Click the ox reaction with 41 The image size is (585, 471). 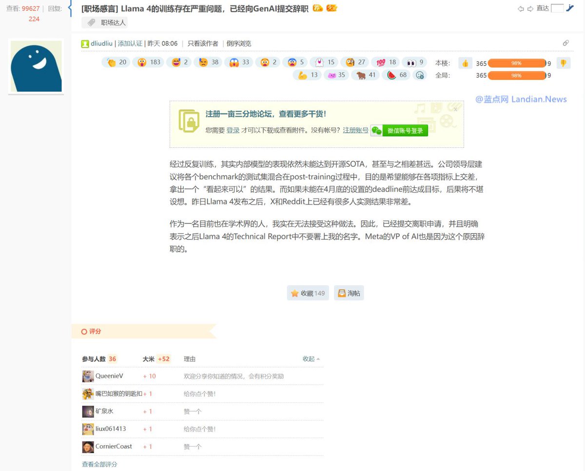[x=366, y=75]
